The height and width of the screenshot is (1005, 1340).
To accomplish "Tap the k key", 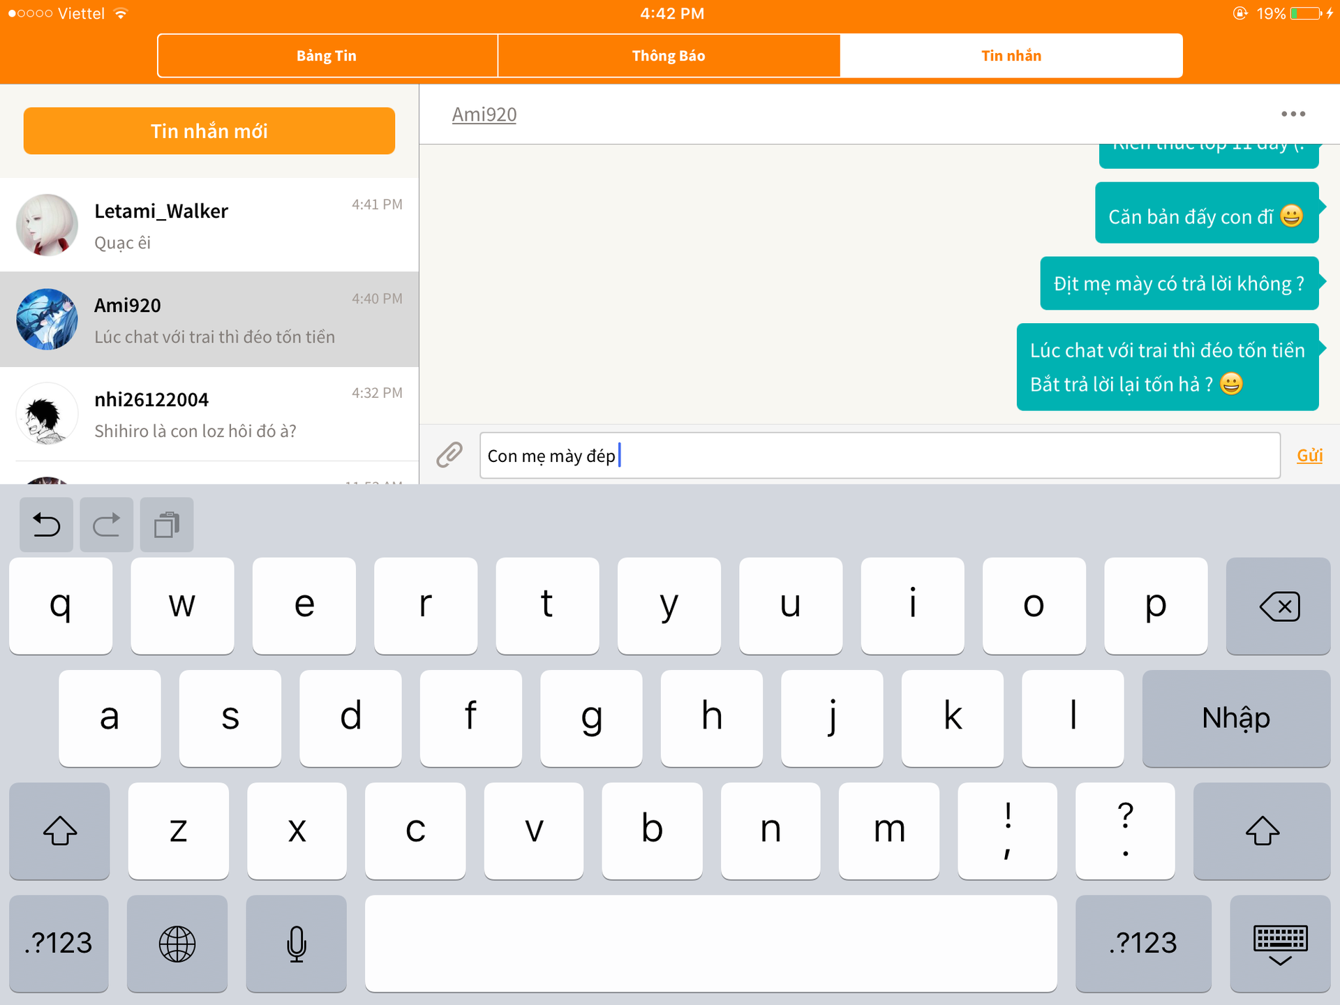I will 953,718.
